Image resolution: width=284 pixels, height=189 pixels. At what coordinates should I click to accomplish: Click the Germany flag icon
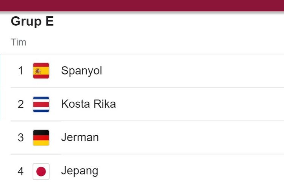click(x=41, y=138)
